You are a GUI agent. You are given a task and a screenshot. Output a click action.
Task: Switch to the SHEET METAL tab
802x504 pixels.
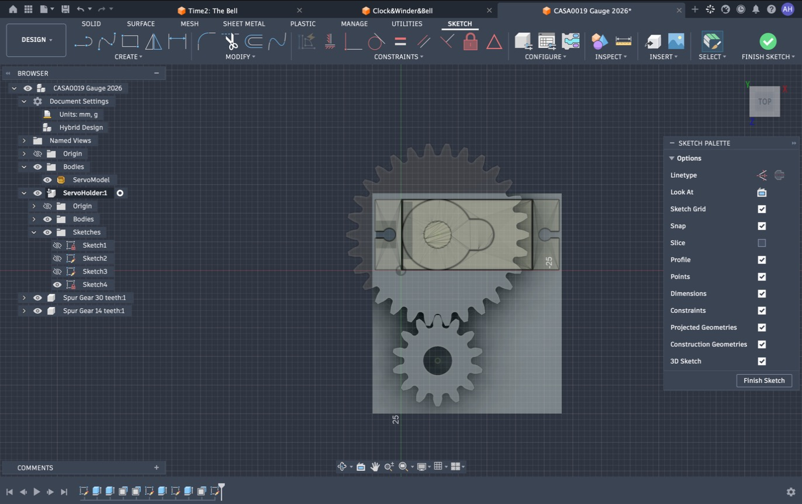244,24
